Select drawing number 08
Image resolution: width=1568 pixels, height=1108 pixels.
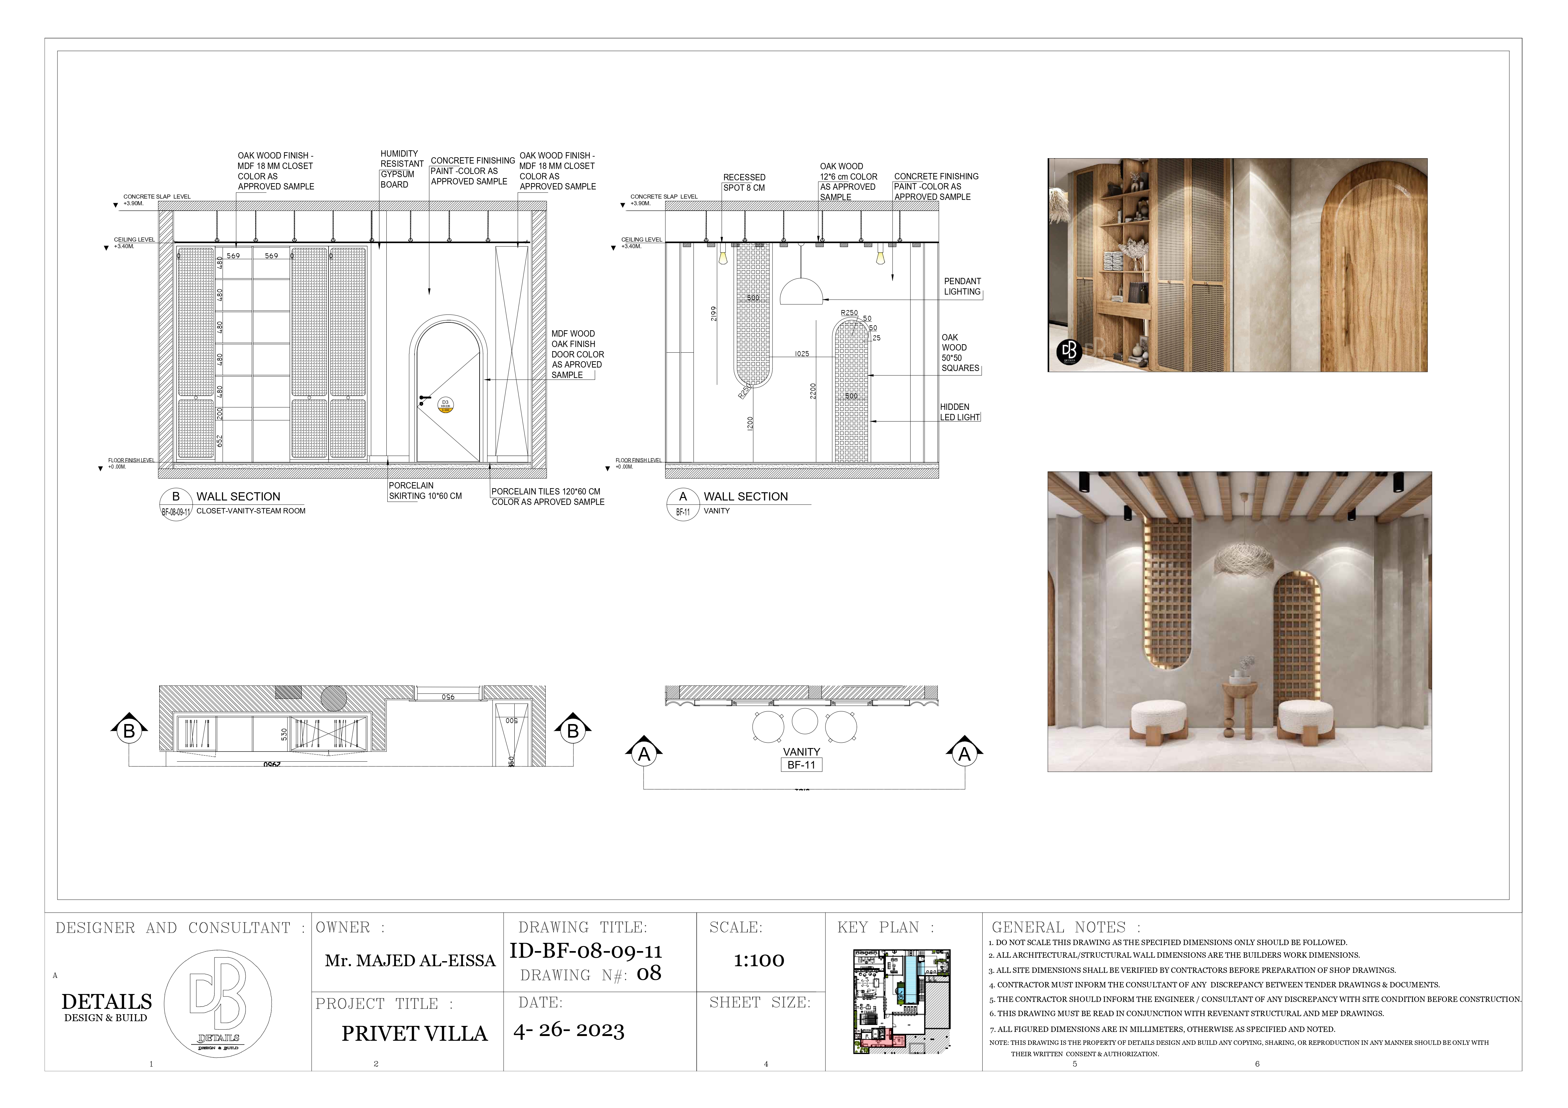(x=649, y=973)
